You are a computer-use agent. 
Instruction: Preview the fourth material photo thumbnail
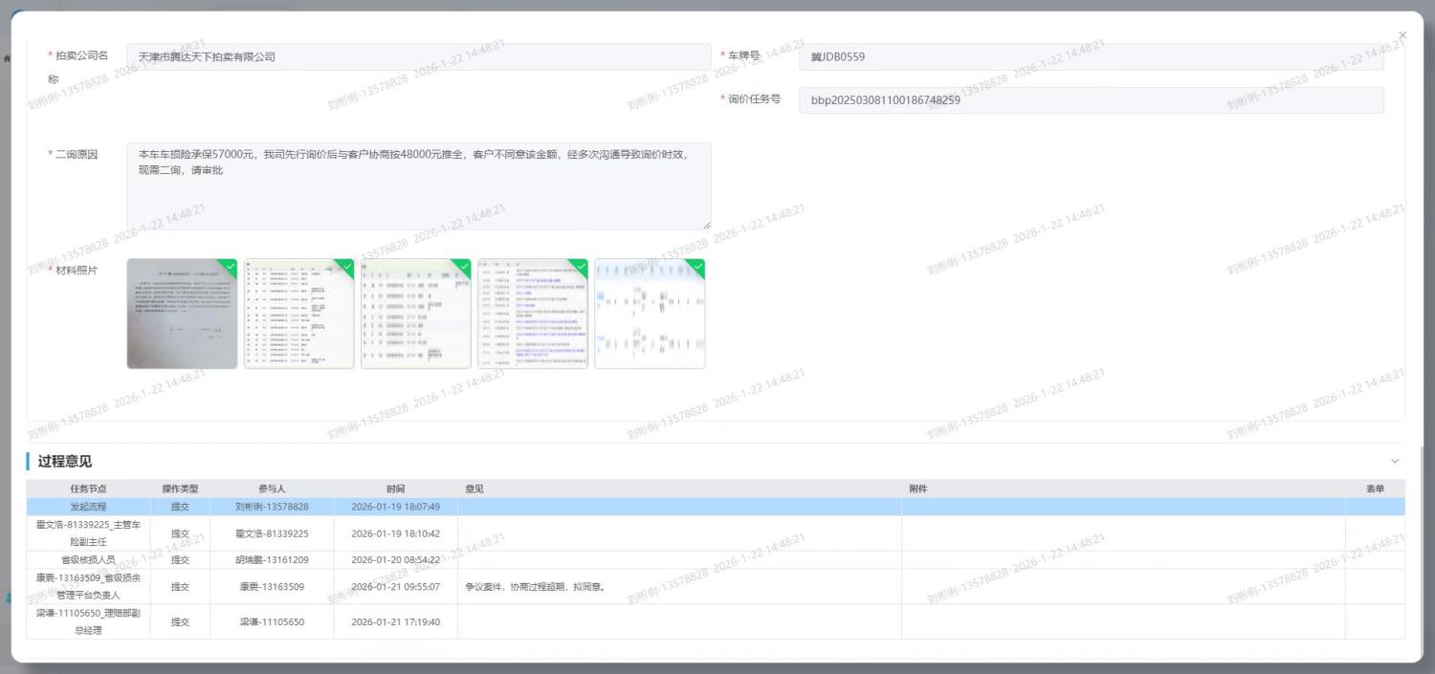coord(533,314)
